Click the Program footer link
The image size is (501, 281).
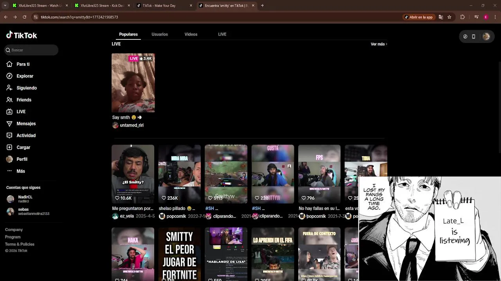[x=13, y=237]
